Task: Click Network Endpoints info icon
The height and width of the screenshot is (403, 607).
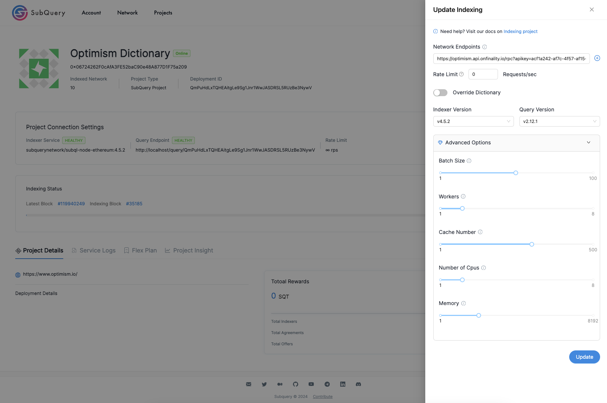Action: (x=485, y=47)
